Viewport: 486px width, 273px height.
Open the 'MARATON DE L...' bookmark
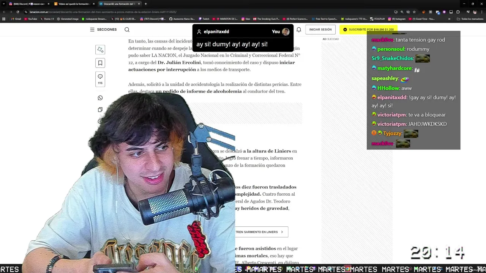coord(225,19)
